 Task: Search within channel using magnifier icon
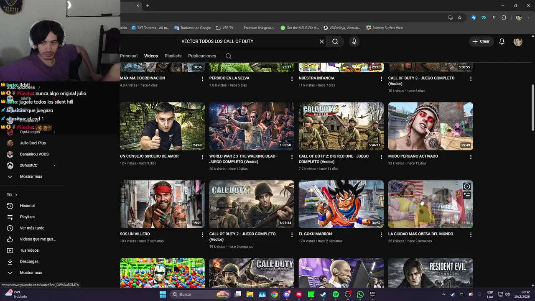click(228, 56)
